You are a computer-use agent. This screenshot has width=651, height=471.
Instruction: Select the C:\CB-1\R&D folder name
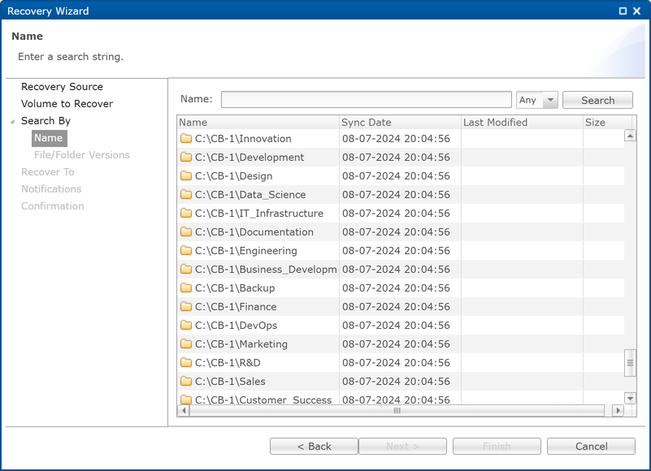228,363
